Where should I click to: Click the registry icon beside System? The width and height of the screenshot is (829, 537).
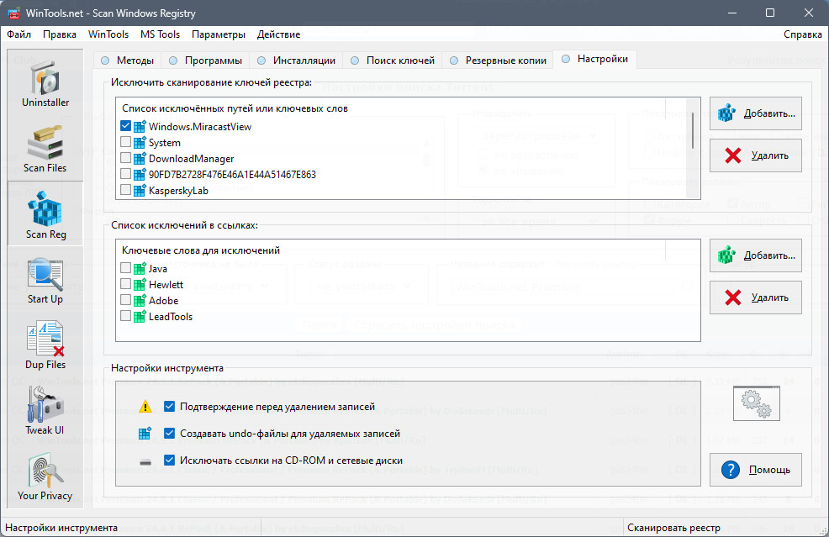pyautogui.click(x=140, y=142)
